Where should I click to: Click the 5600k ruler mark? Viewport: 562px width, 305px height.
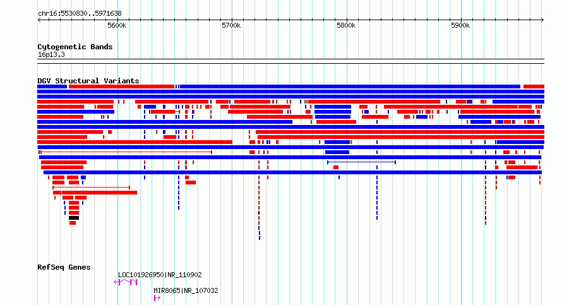click(x=117, y=26)
